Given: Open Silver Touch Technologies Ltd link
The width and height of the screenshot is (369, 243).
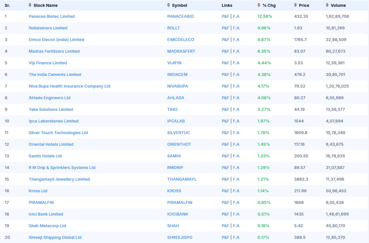Looking at the screenshot, I should [58, 133].
